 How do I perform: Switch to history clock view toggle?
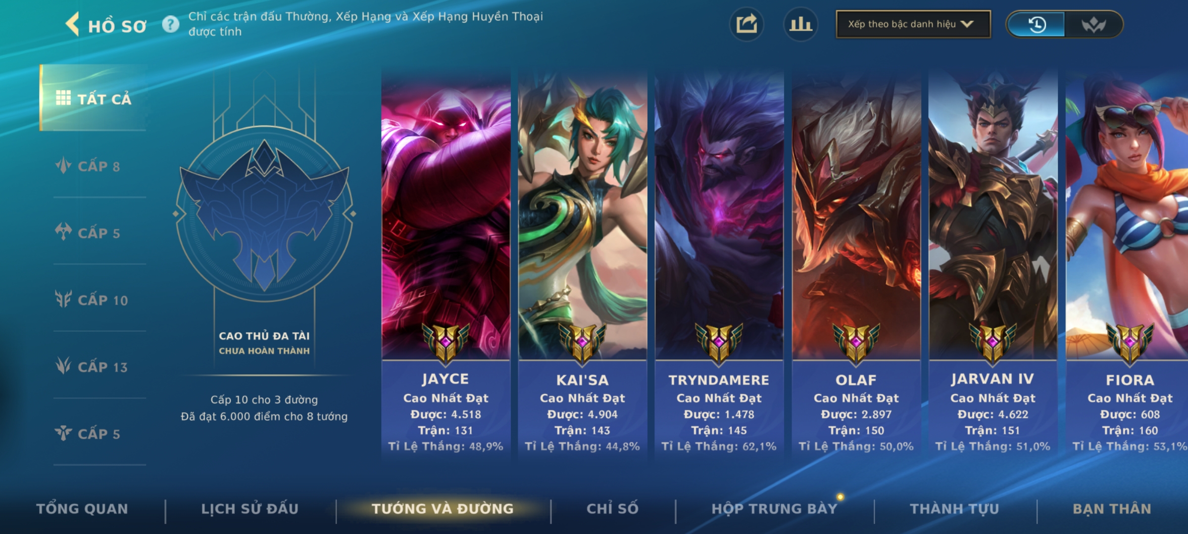tap(1036, 24)
